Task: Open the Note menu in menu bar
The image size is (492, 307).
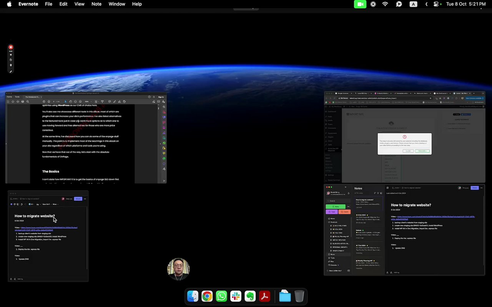Action: coord(96,4)
